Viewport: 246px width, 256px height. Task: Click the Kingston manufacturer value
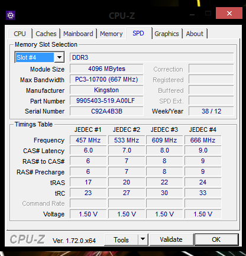[x=106, y=90]
